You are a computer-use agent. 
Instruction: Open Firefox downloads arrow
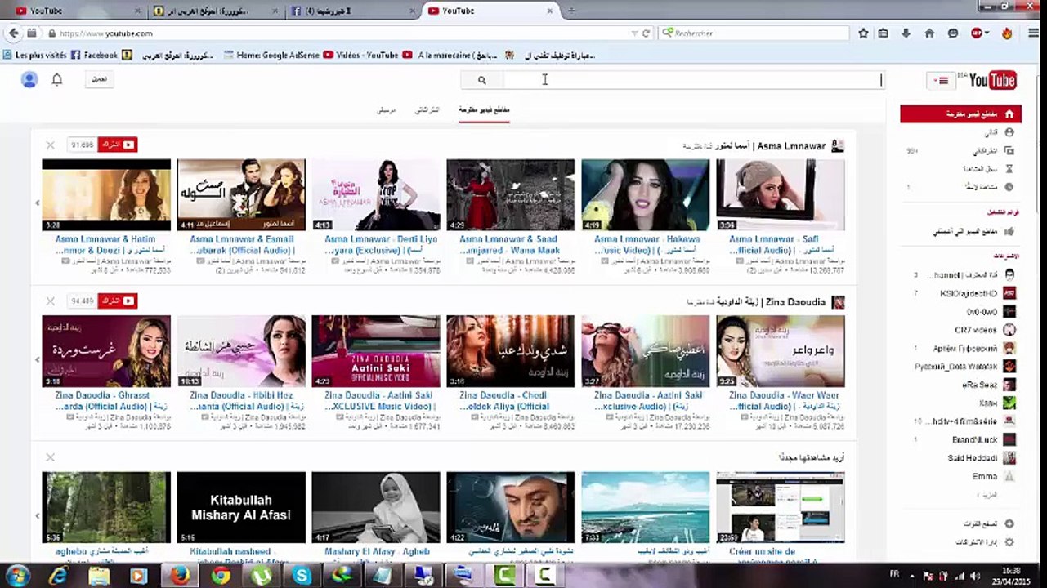(x=906, y=33)
